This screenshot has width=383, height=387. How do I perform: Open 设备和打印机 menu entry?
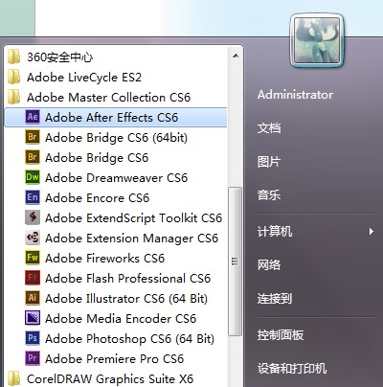pos(292,368)
